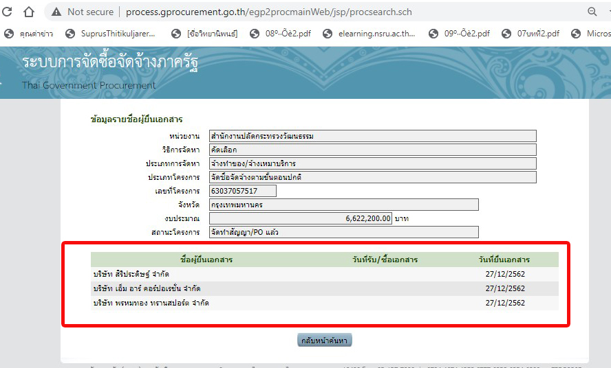Click the กลับหน้าค้นหา button

324,341
